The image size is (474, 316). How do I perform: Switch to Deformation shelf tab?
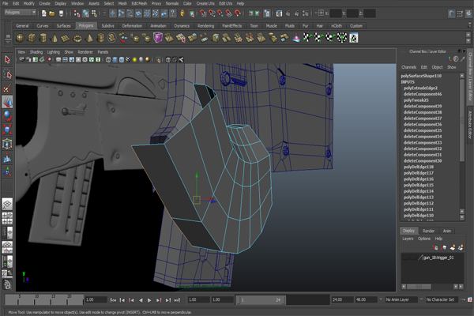[x=132, y=26]
